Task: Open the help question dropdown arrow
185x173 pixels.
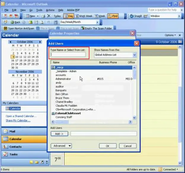Action: tap(182, 10)
